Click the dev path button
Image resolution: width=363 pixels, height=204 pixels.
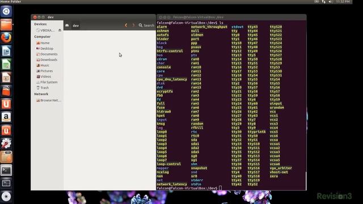[75, 25]
